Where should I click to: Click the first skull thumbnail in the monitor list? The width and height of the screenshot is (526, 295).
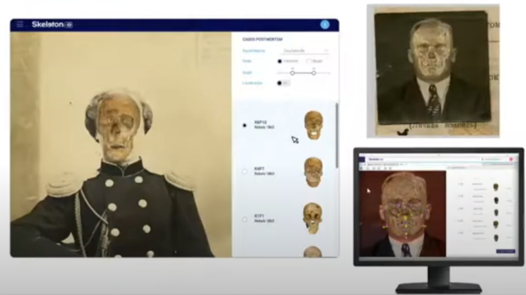point(496,187)
